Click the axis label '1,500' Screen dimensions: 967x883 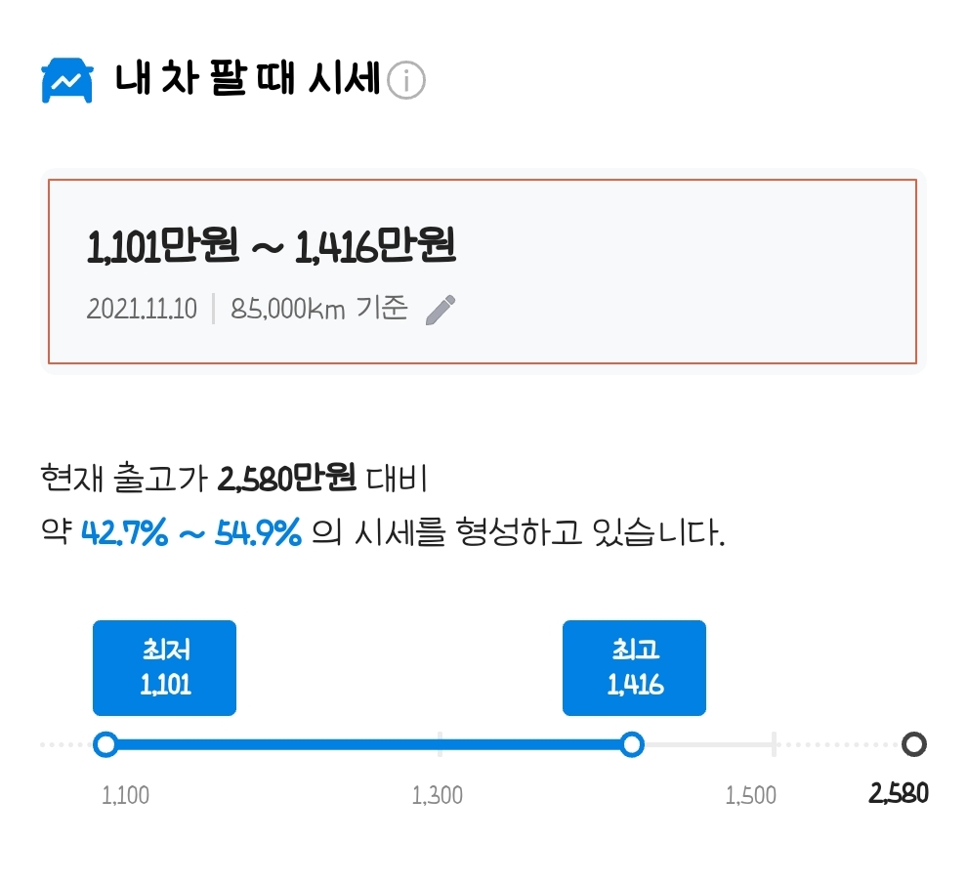[752, 796]
